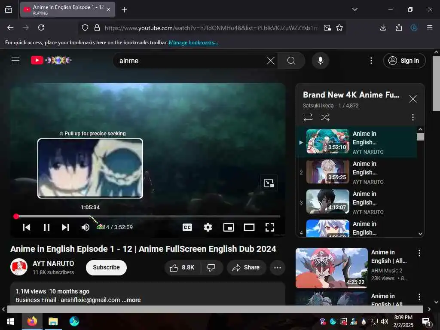Enter full screen mode
This screenshot has height=330, width=440.
pos(270,227)
